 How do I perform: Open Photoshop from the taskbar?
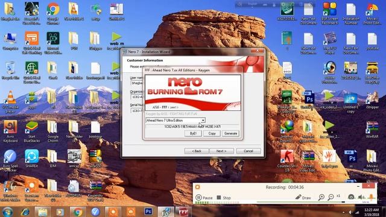tap(148, 212)
